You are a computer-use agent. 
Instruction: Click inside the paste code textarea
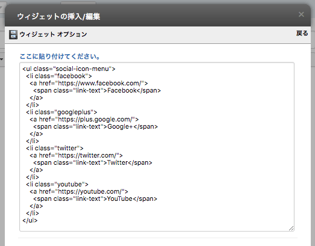pos(157,147)
